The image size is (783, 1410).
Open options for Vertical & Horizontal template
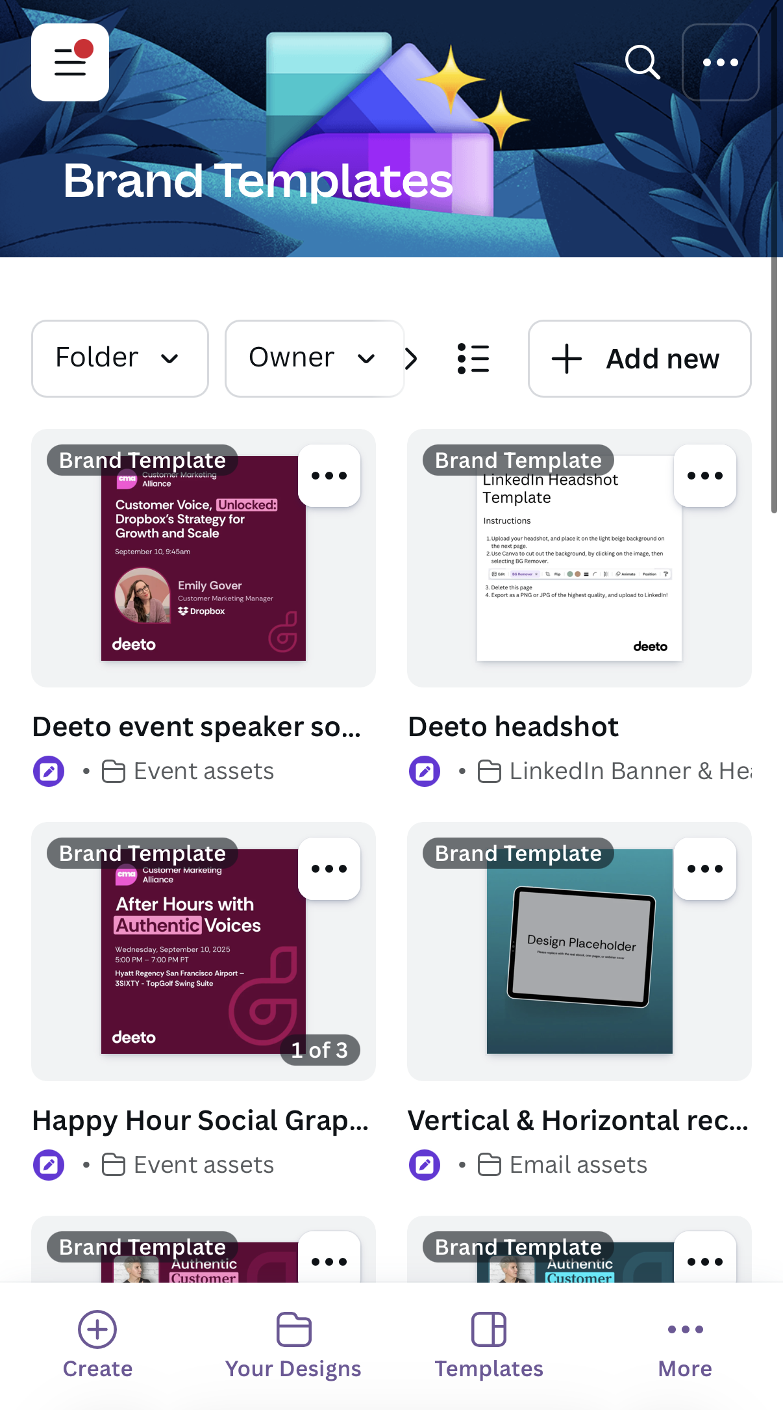point(705,869)
